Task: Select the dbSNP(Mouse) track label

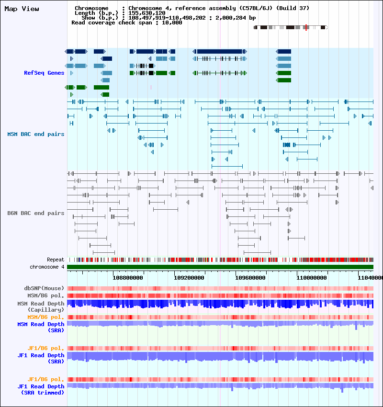Action: [x=44, y=288]
